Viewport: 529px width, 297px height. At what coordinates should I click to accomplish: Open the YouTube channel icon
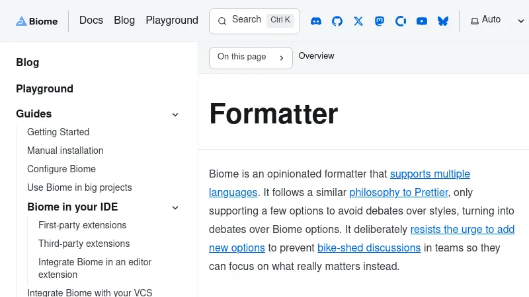tap(422, 21)
